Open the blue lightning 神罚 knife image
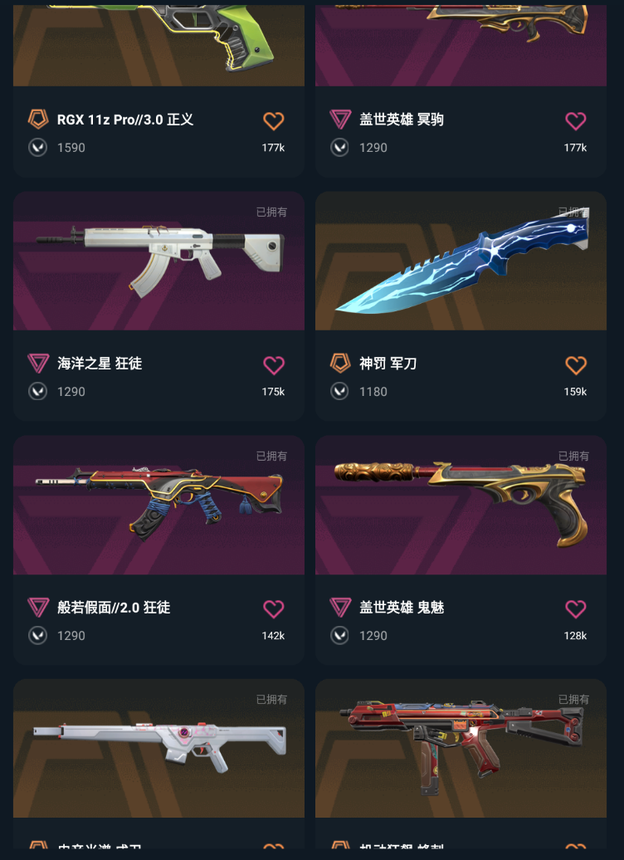 pyautogui.click(x=461, y=261)
